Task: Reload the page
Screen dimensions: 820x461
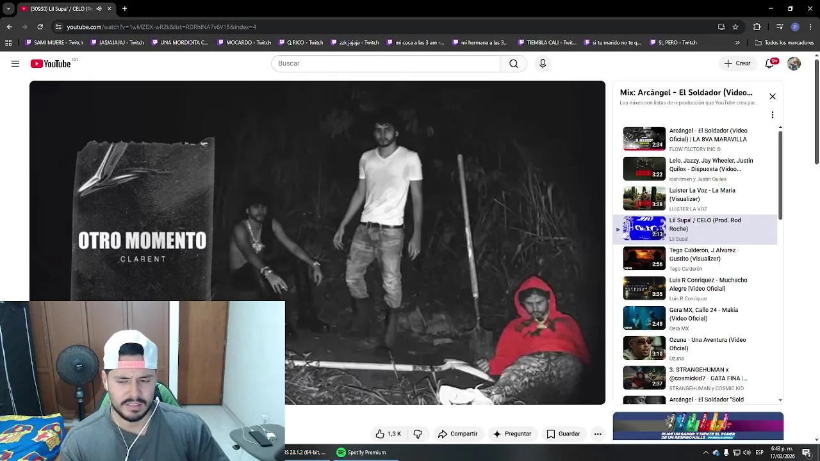Action: coord(40,27)
